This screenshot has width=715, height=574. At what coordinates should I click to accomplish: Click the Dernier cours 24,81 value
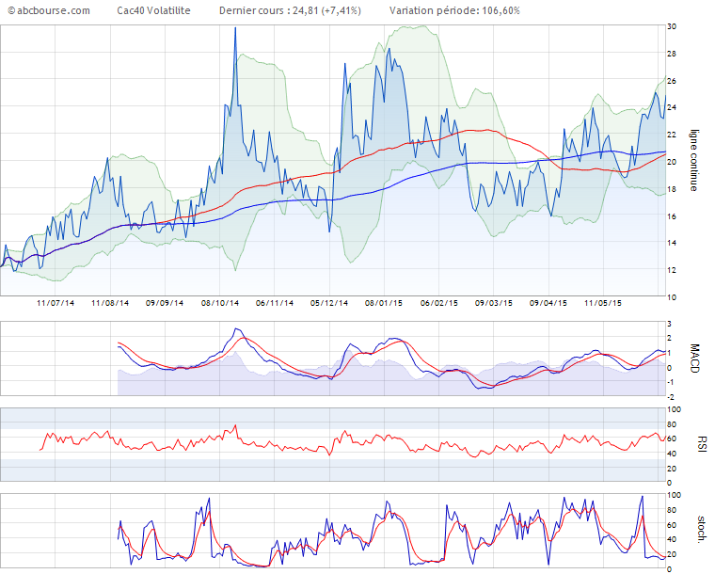pyautogui.click(x=290, y=10)
